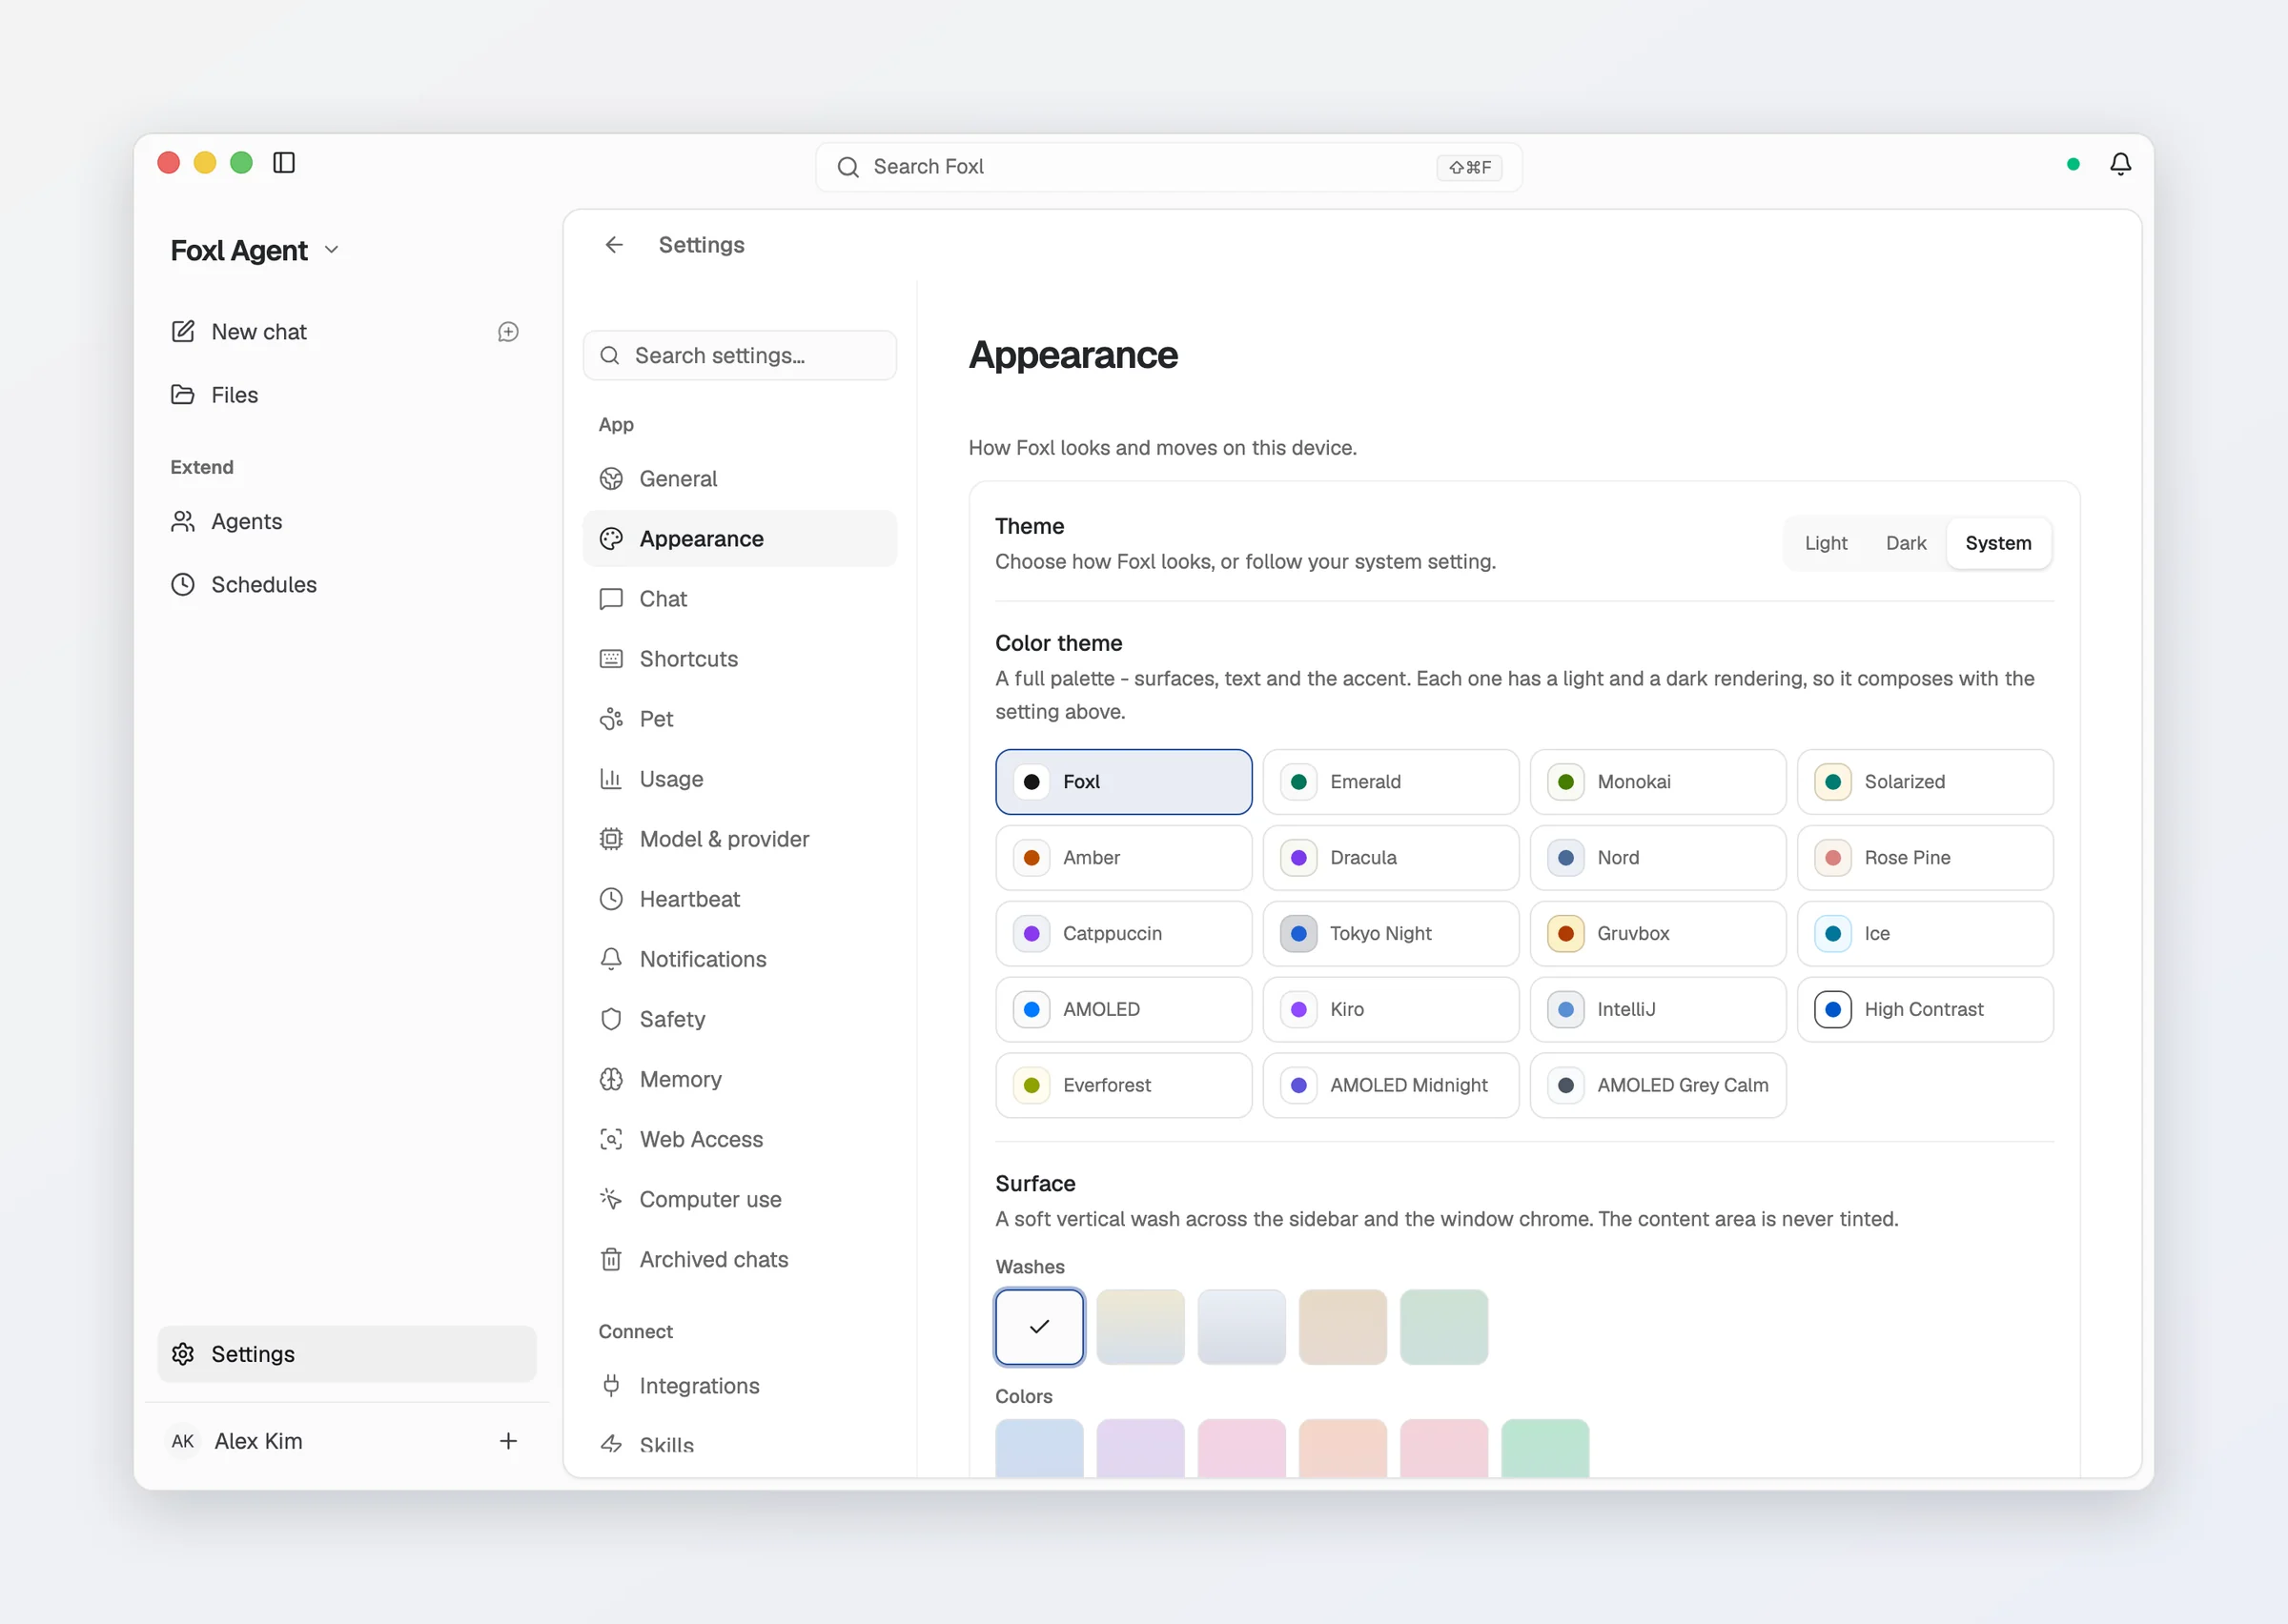Select the Foxl color theme
2288x1624 pixels.
(x=1124, y=782)
